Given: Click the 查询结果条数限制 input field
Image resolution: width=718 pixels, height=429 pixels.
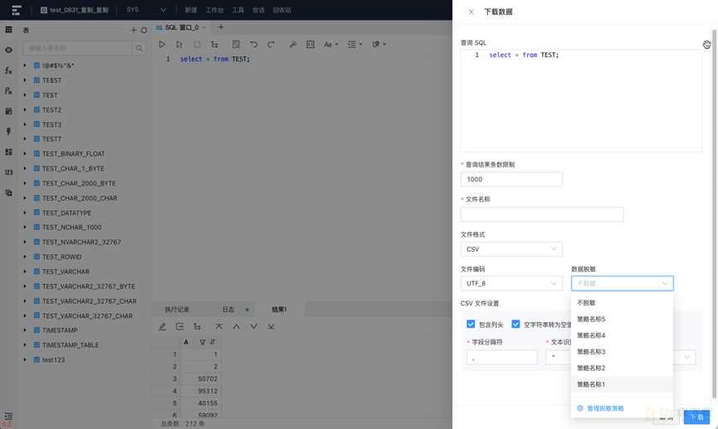Looking at the screenshot, I should 511,179.
